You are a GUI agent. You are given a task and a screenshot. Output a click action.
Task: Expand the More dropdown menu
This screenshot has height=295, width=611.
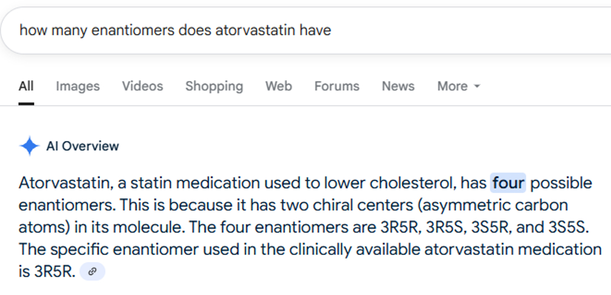pyautogui.click(x=452, y=86)
